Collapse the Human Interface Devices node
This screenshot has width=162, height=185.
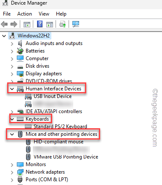point(12,89)
